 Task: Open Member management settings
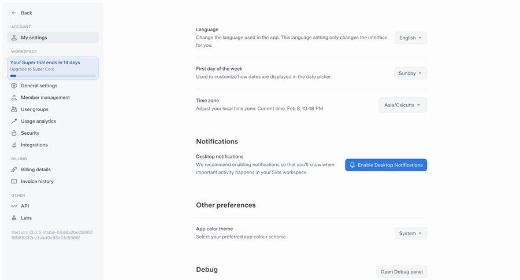tap(45, 98)
